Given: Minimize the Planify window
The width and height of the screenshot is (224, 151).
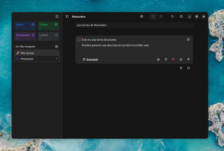Looking at the screenshot, I should (x=189, y=16).
